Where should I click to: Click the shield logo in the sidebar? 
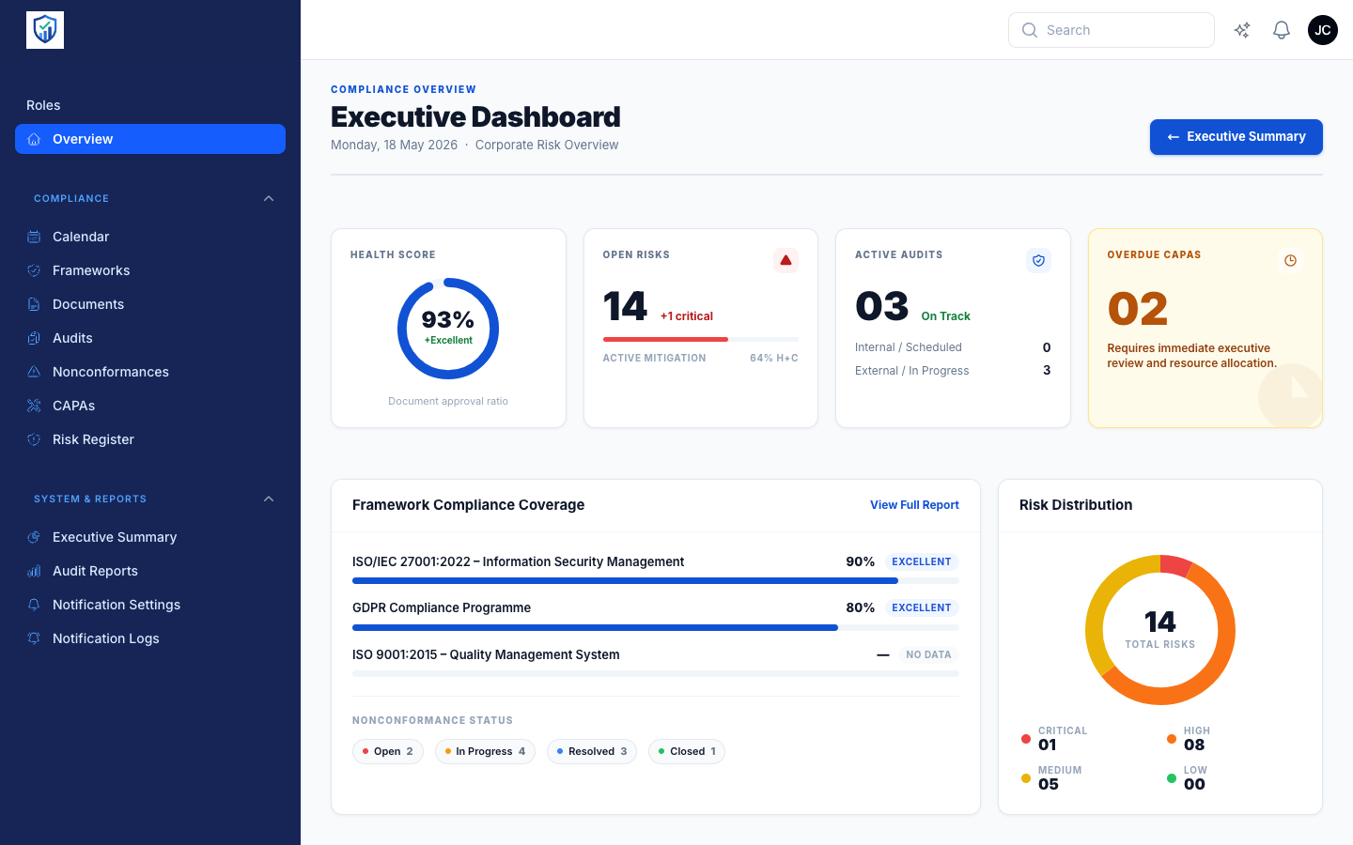[x=45, y=30]
